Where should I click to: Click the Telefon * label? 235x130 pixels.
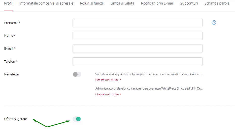[11, 62]
